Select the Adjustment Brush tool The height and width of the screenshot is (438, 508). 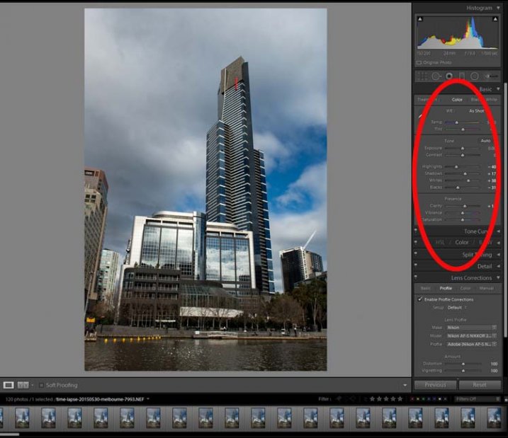pyautogui.click(x=490, y=76)
